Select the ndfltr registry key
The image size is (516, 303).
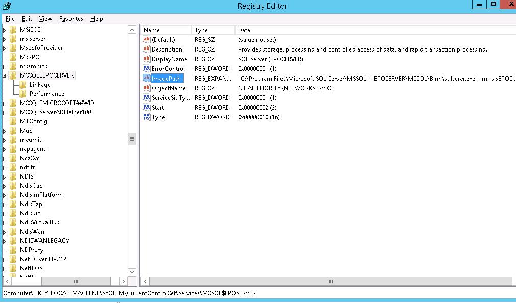click(27, 167)
